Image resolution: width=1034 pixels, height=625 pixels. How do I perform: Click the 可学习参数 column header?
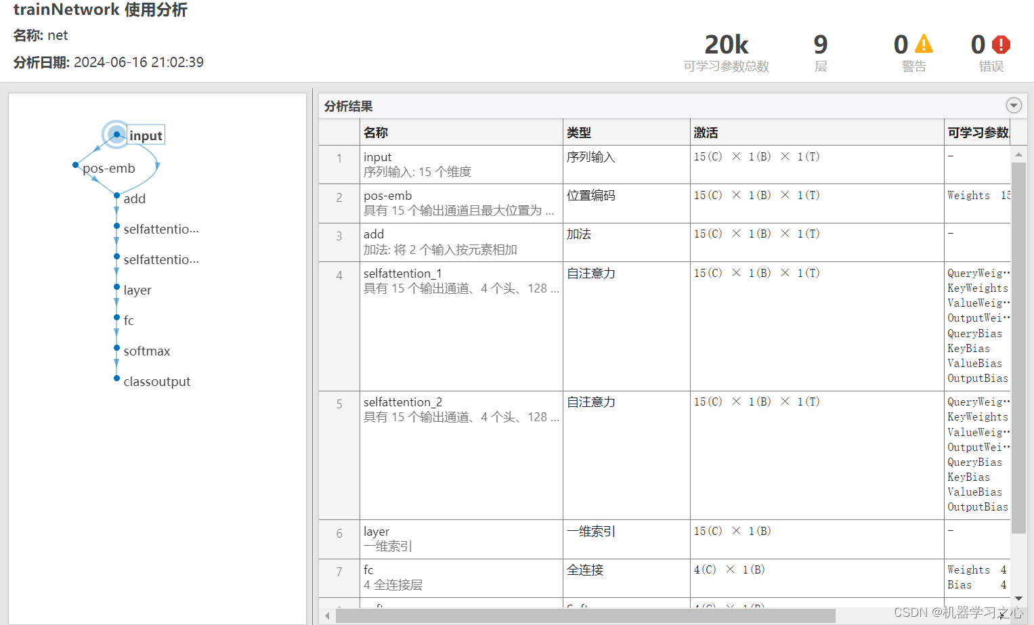(x=978, y=133)
